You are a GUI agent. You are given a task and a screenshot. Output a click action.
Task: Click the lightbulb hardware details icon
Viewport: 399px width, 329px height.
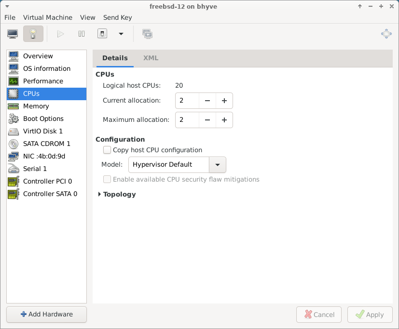pos(33,34)
